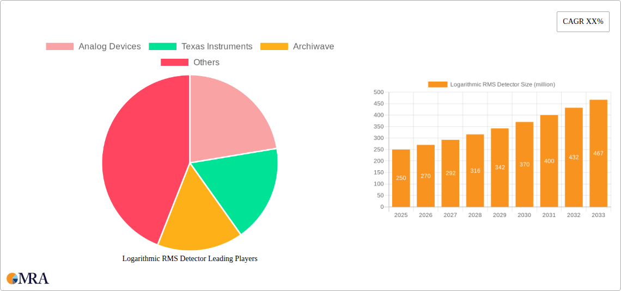
Task: Click the 500 y-axis label
Action: [379, 92]
